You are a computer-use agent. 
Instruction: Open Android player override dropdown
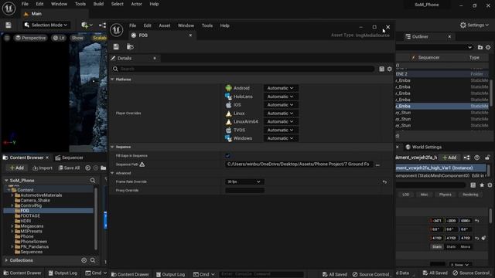click(x=280, y=88)
